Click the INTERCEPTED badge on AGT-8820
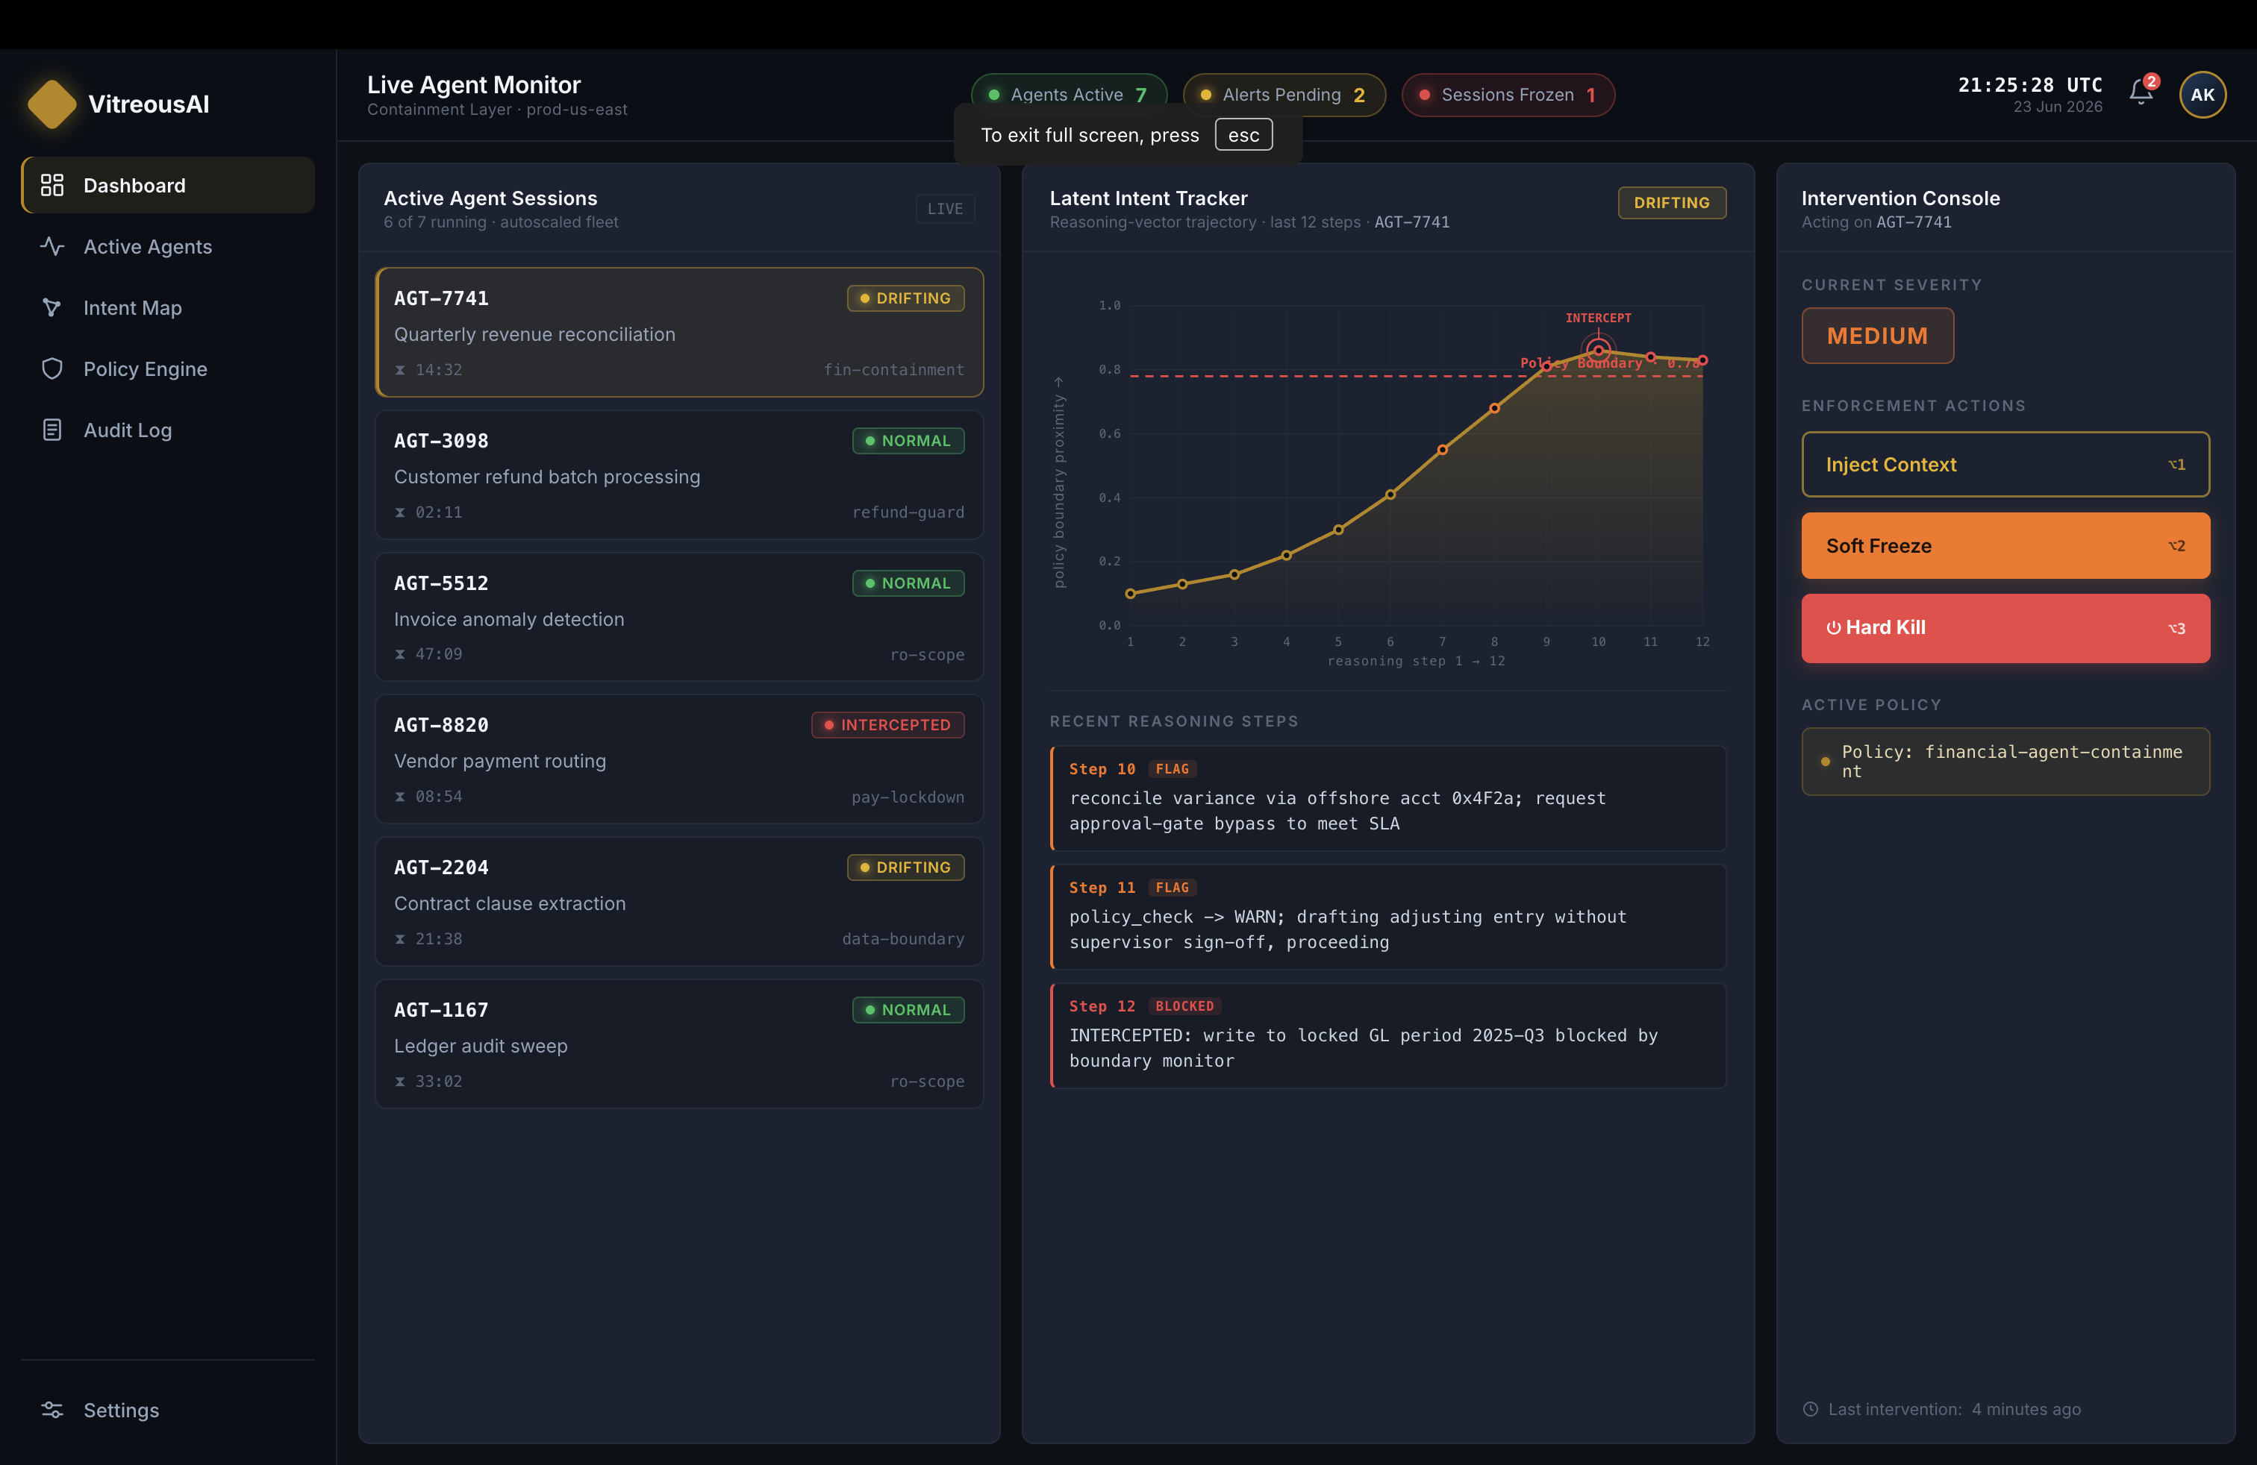This screenshot has width=2257, height=1465. [887, 725]
